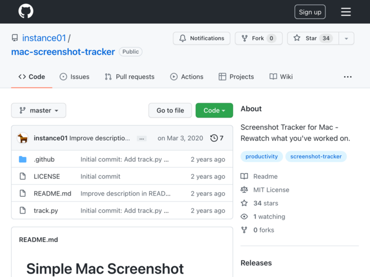Switch to the Issues tab
The image size is (370, 277).
point(75,77)
